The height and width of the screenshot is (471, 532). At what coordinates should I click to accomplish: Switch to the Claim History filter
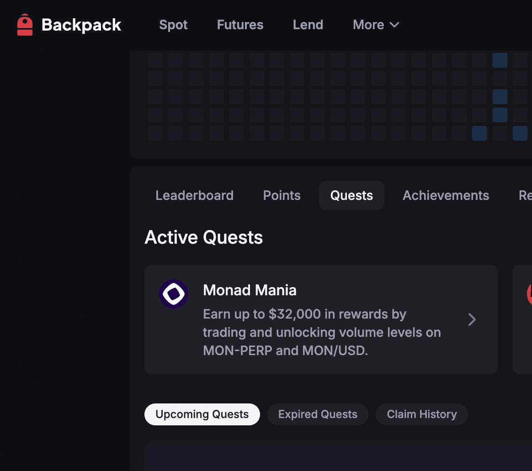421,414
